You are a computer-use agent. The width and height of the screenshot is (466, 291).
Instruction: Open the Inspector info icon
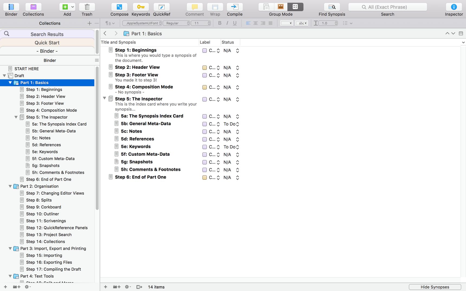coord(454,7)
